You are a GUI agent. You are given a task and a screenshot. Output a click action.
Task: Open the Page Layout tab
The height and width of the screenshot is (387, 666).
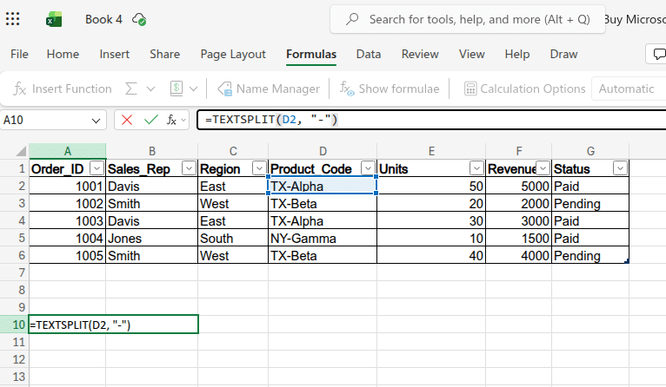233,54
